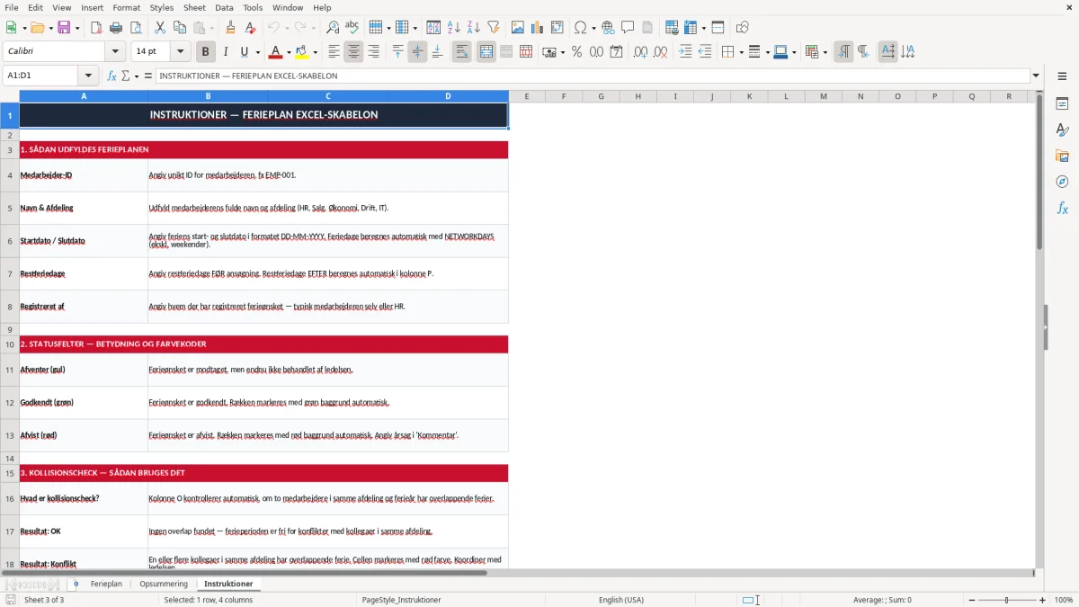Image resolution: width=1079 pixels, height=607 pixels.
Task: Expand background color dropdown arrow
Action: [315, 52]
